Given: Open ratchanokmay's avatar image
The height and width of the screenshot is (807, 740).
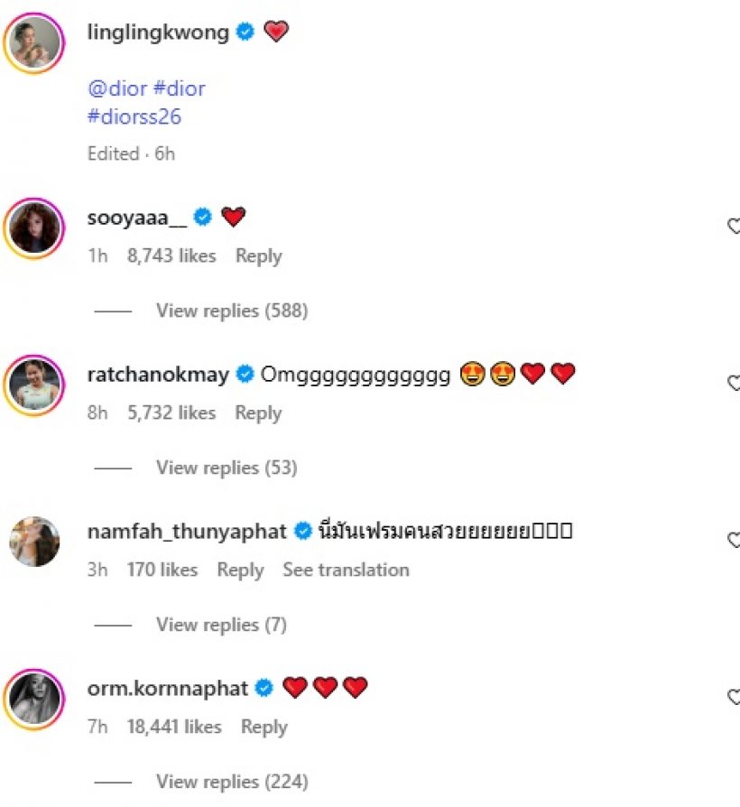Looking at the screenshot, I should tap(35, 384).
